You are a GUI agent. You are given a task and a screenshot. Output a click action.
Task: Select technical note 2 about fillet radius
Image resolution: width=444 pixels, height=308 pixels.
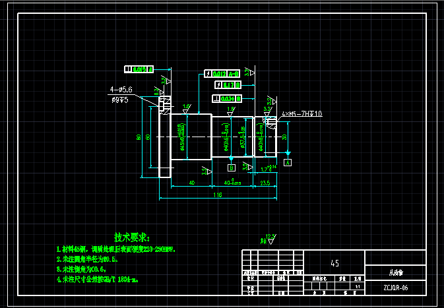point(87,259)
